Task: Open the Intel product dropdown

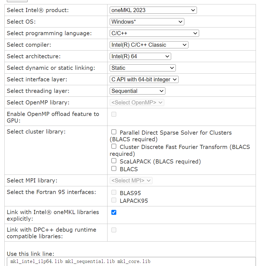Action: click(x=153, y=10)
